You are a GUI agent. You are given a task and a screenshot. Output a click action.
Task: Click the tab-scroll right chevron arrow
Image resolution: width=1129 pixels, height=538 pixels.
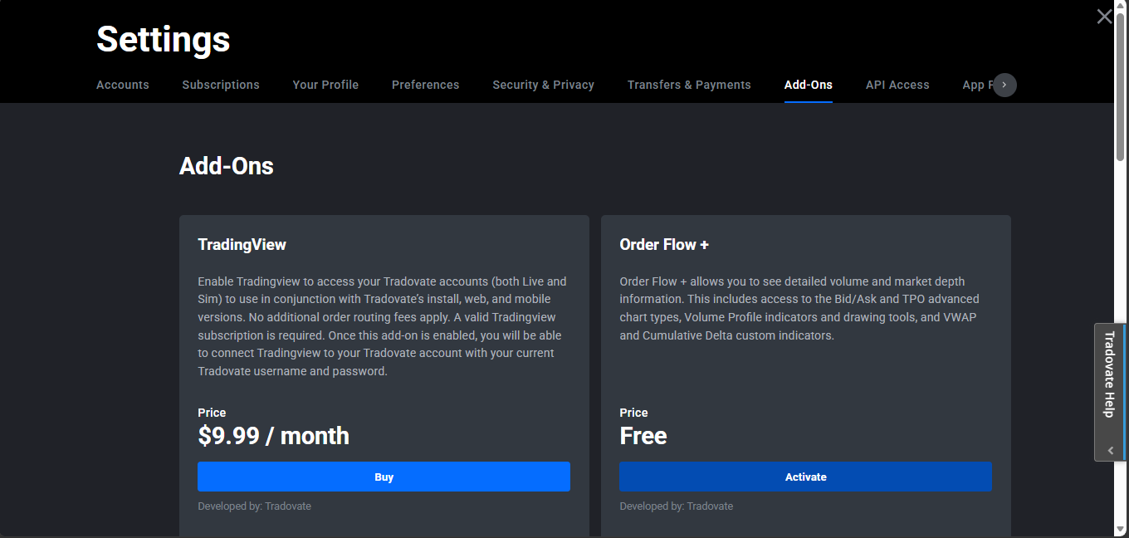pyautogui.click(x=1004, y=85)
